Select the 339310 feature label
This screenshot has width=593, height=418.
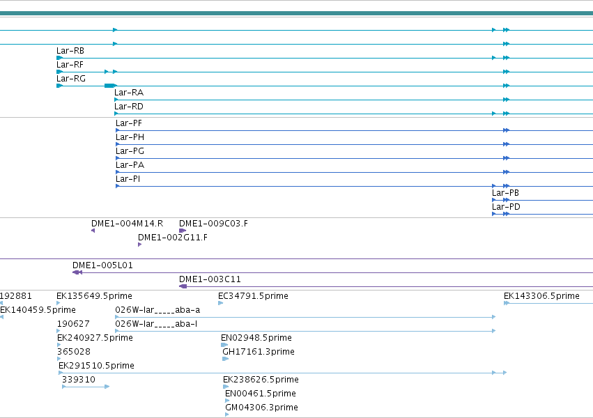point(79,380)
